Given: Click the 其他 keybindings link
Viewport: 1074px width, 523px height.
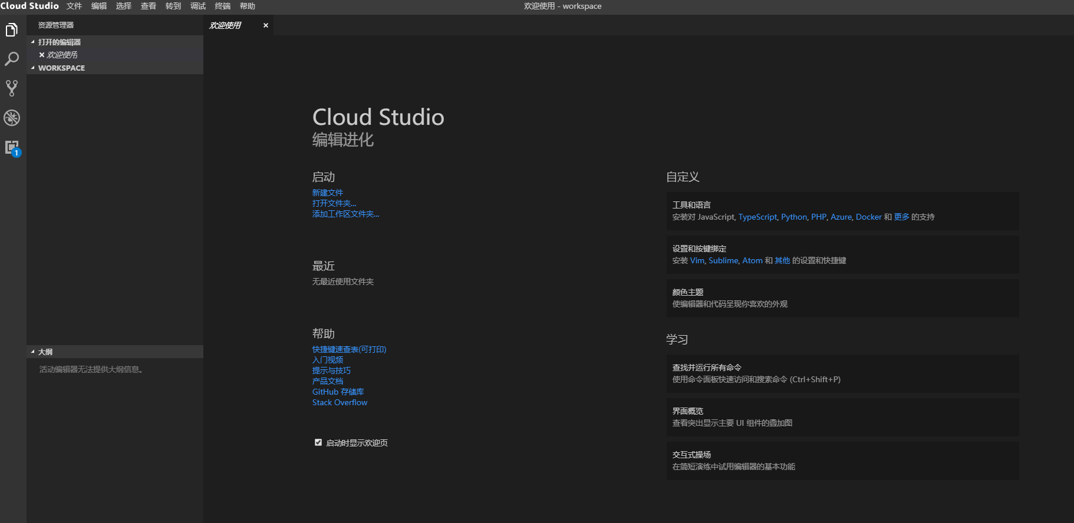Looking at the screenshot, I should (782, 260).
